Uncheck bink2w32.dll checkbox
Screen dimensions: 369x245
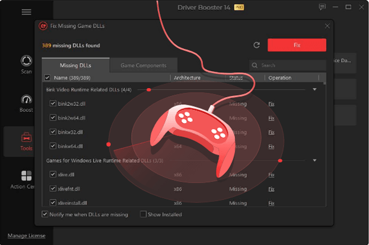pos(53,103)
